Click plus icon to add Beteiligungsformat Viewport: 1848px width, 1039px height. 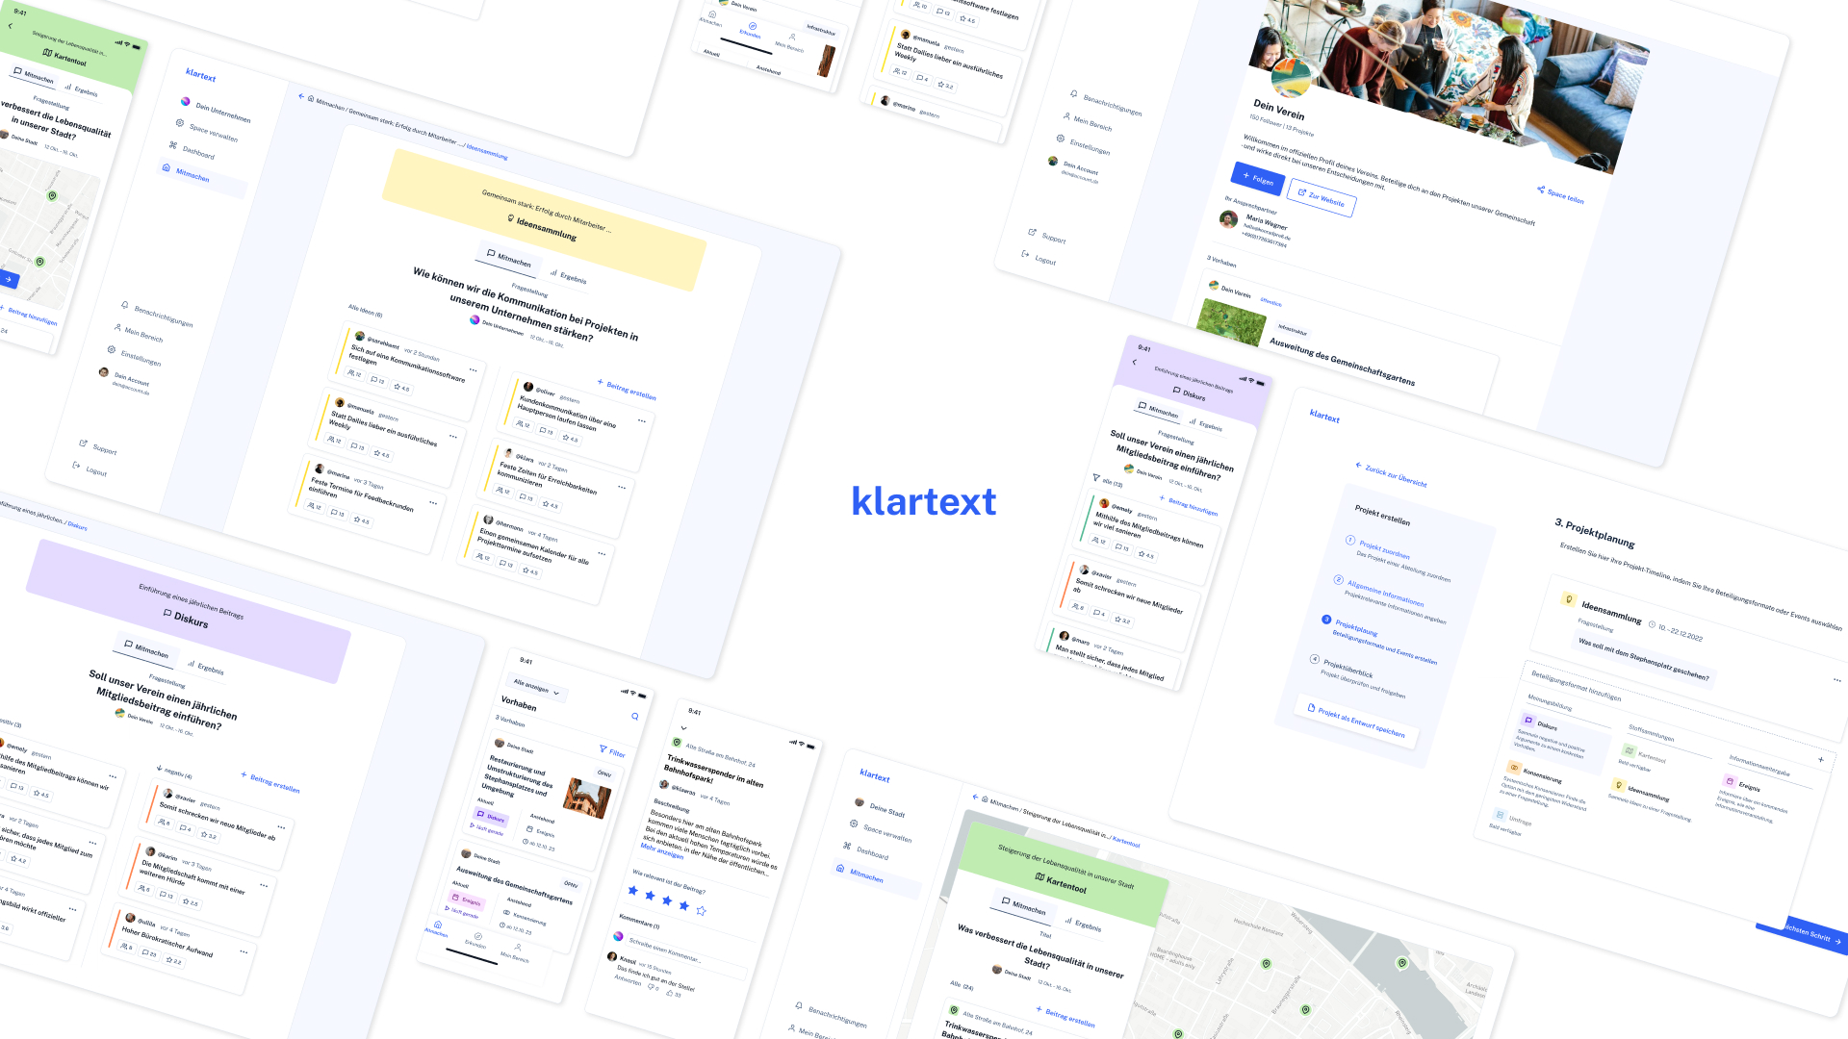click(1820, 760)
